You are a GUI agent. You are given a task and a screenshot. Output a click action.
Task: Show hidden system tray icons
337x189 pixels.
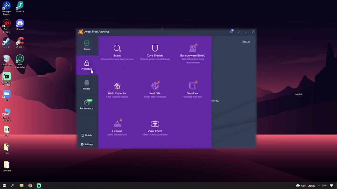point(319,186)
